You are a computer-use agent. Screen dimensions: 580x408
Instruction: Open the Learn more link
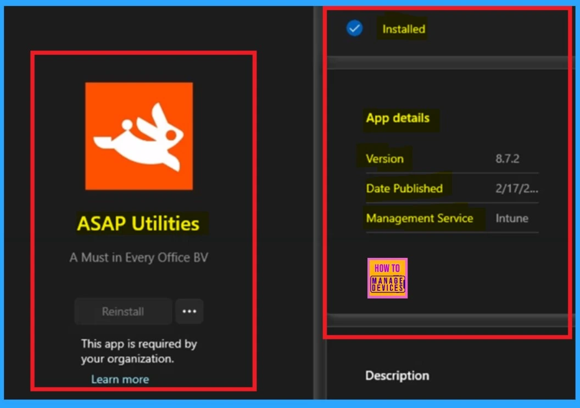pos(120,379)
